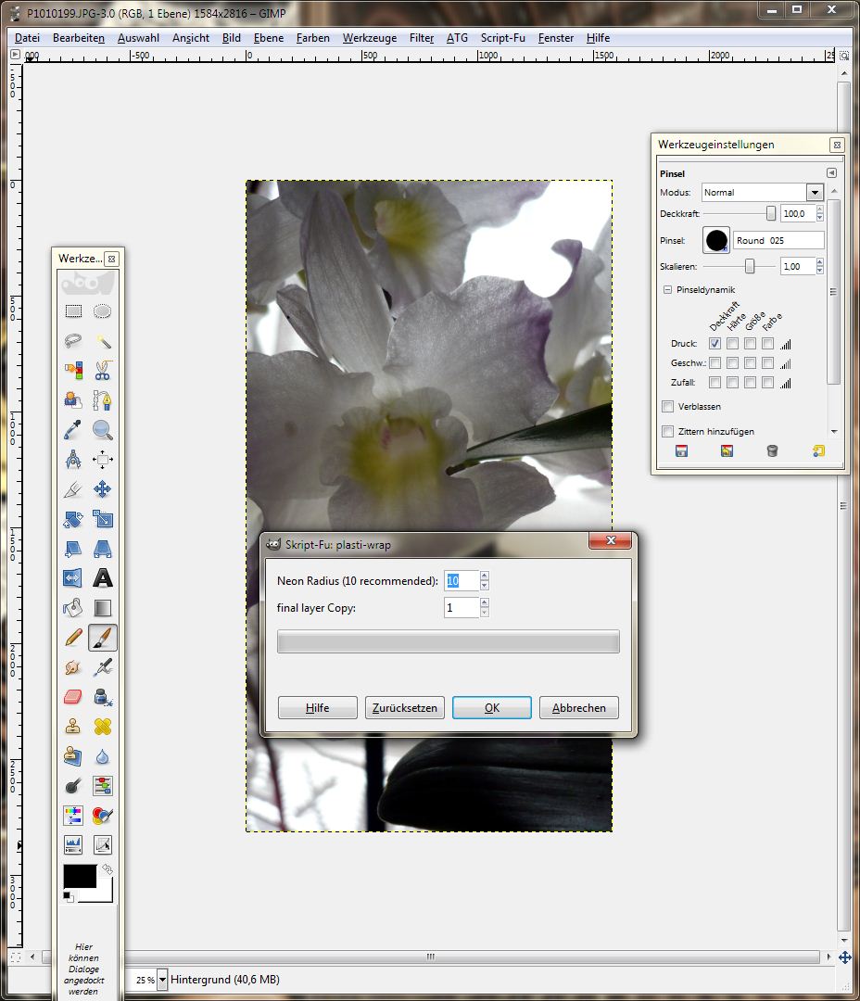
Task: Click the black foreground color swatch
Action: coord(80,876)
